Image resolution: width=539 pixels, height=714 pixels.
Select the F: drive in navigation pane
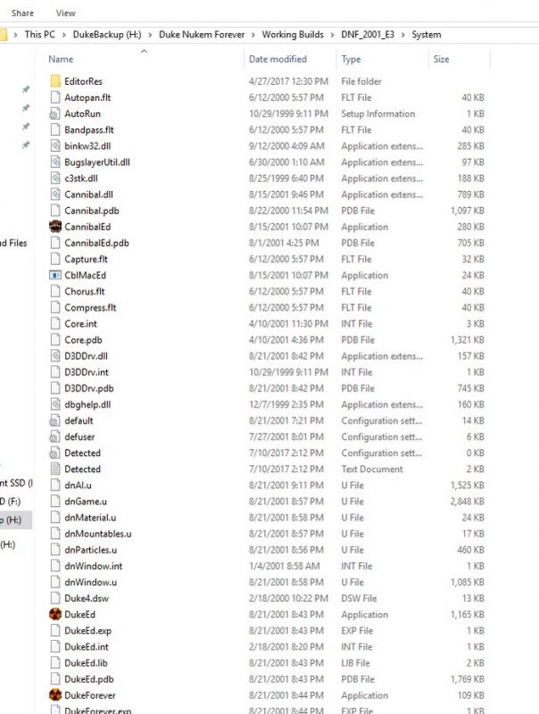coord(11,502)
